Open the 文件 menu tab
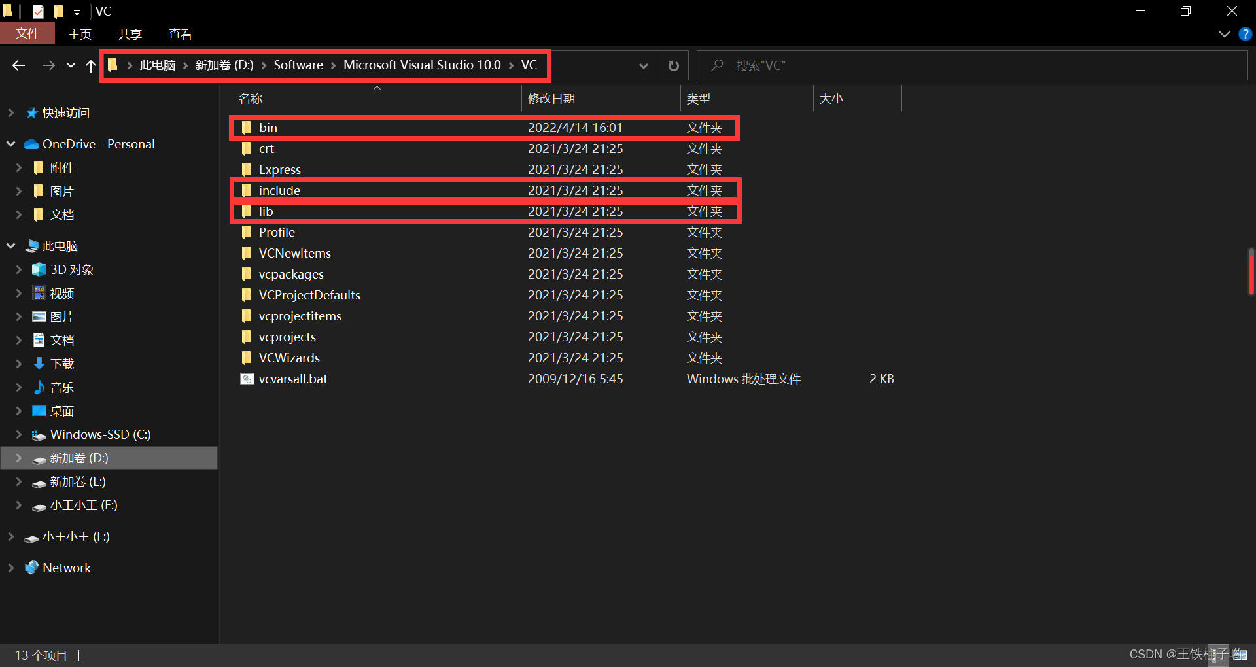Screen dimensions: 1256x667 pyautogui.click(x=27, y=34)
